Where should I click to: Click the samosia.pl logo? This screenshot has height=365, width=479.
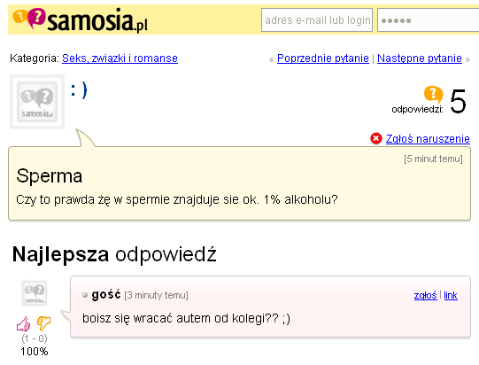point(81,19)
